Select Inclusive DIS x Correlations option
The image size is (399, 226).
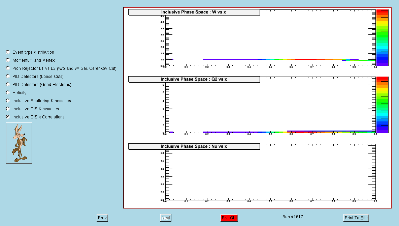click(x=35, y=117)
